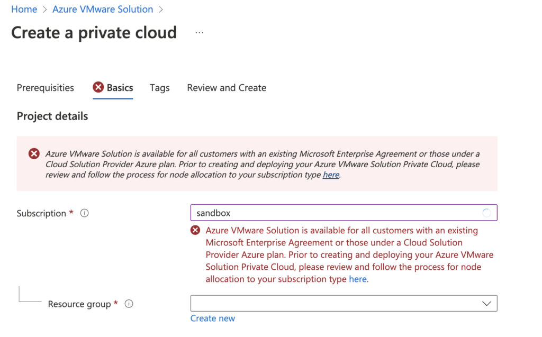Switch to Review and Create tab
Screen dimensions: 542x337
tap(227, 88)
